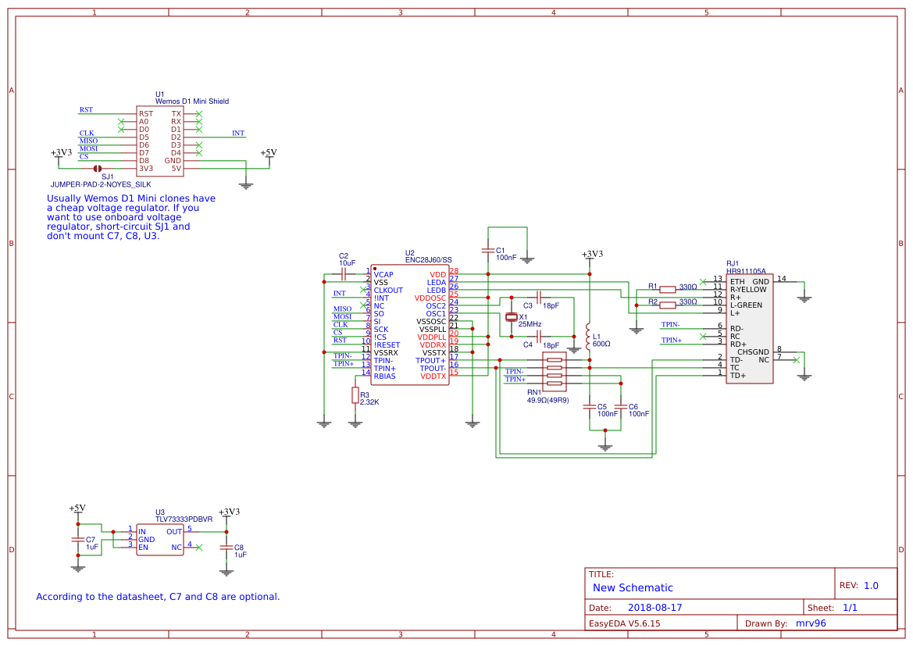Screen dimensions: 913x646
Task: Click the VCAP pin label on U2
Action: pyautogui.click(x=383, y=275)
